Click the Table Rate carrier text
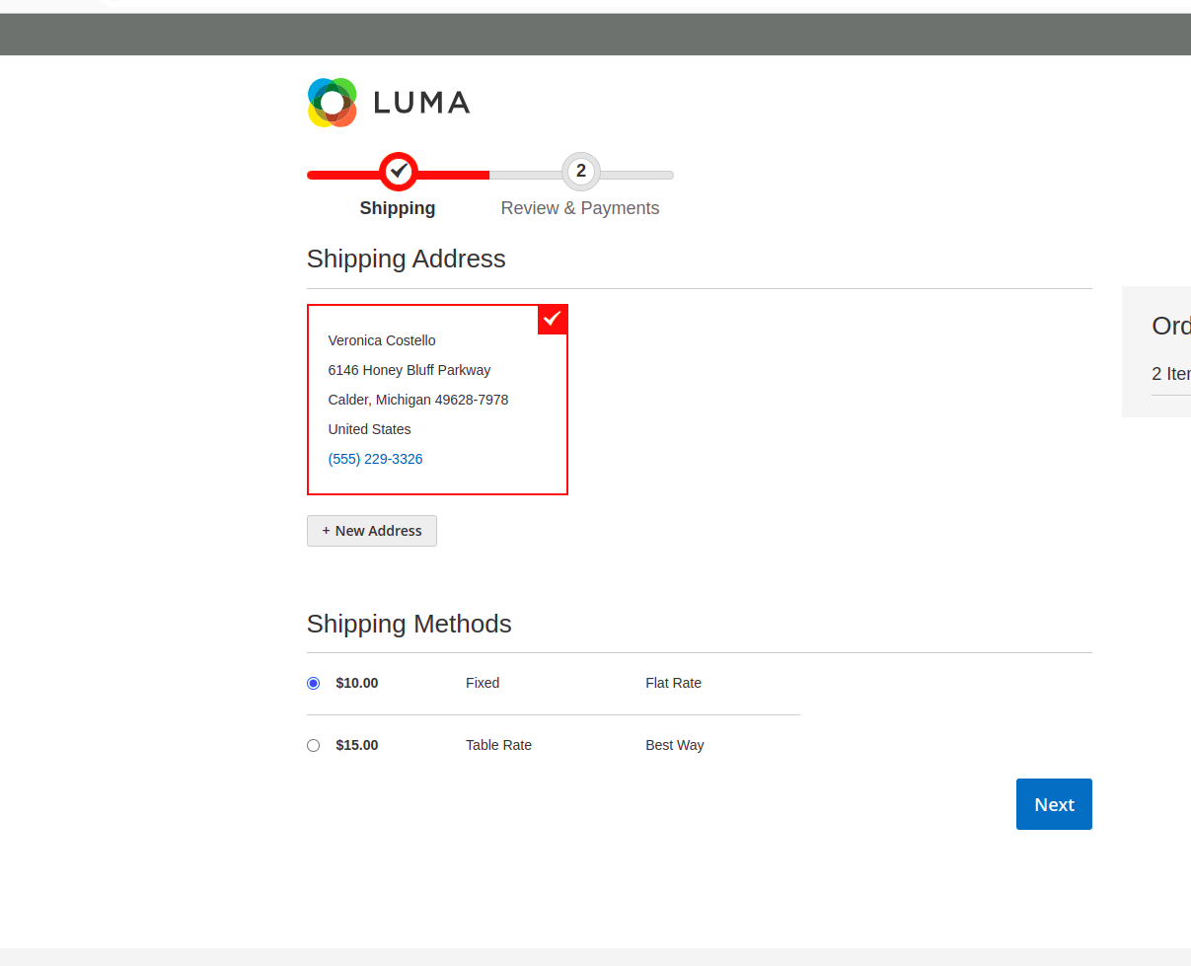The image size is (1191, 966). tap(498, 745)
